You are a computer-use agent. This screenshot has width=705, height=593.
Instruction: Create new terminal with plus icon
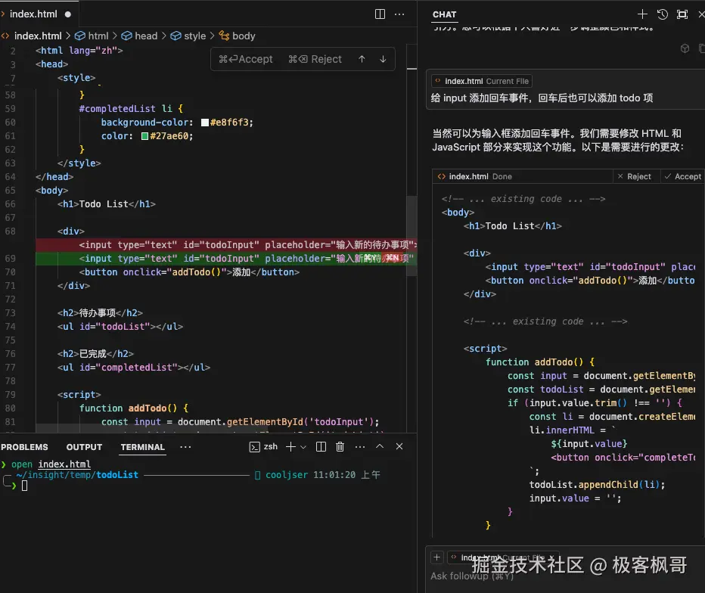coord(291,446)
